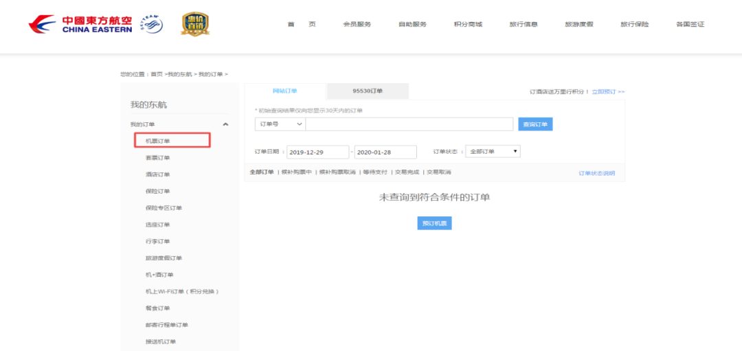Click the start date field 2019-12-29
742x351 pixels.
pyautogui.click(x=317, y=152)
